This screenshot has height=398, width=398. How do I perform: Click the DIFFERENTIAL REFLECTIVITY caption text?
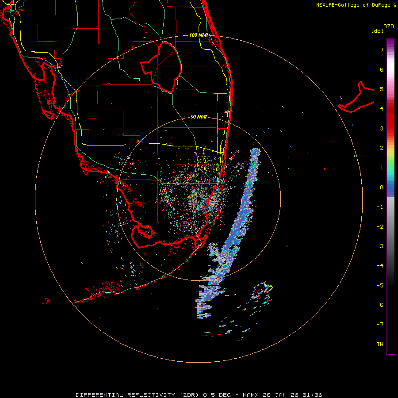125,395
